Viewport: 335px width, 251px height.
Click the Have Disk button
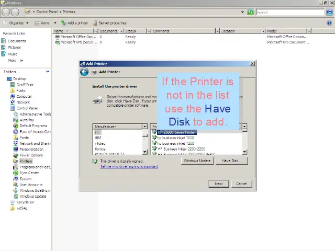232,161
